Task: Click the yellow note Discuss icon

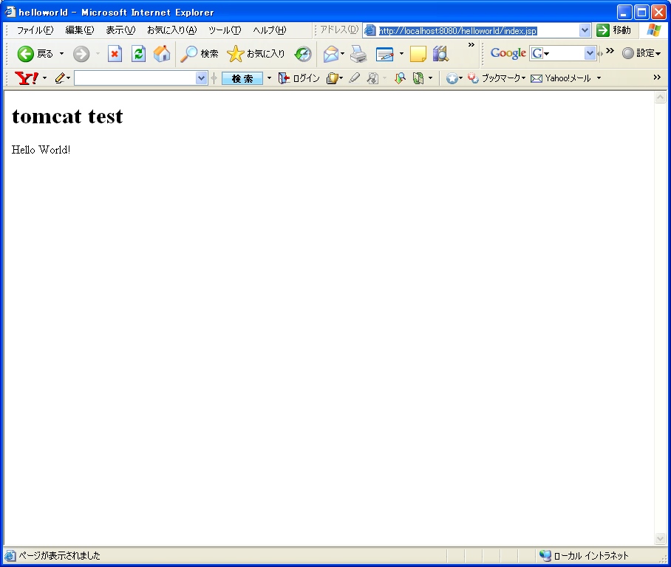Action: [x=418, y=55]
